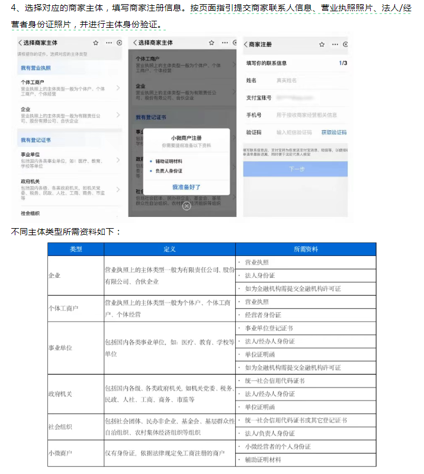
Task: Click star favorite icon on 商家注册 screen
Action: point(322,44)
